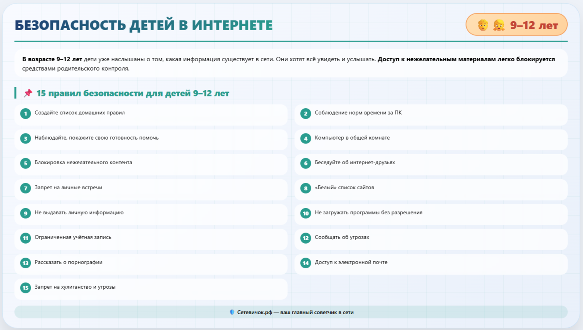Select the rule "Запрет на личные встречи"
Screen dimensions: 583x330
[151, 189]
